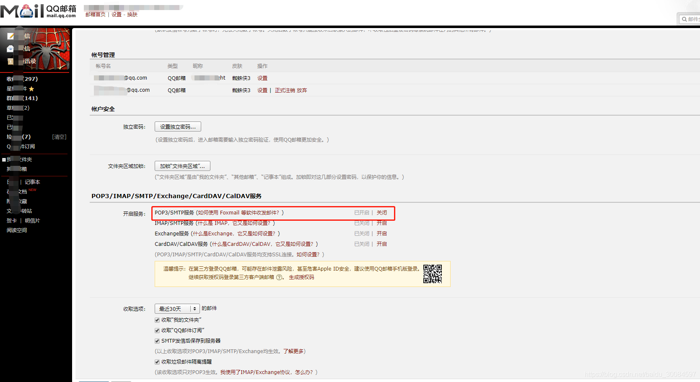Click the magnifier icon in the mail search box
The image size is (700, 382).
[x=685, y=19]
